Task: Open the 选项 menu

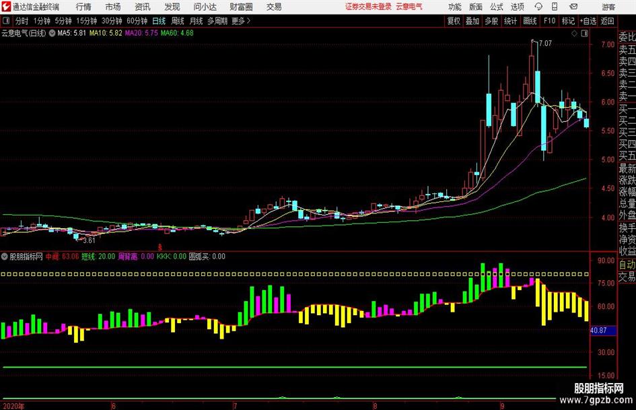Action: coord(517,7)
